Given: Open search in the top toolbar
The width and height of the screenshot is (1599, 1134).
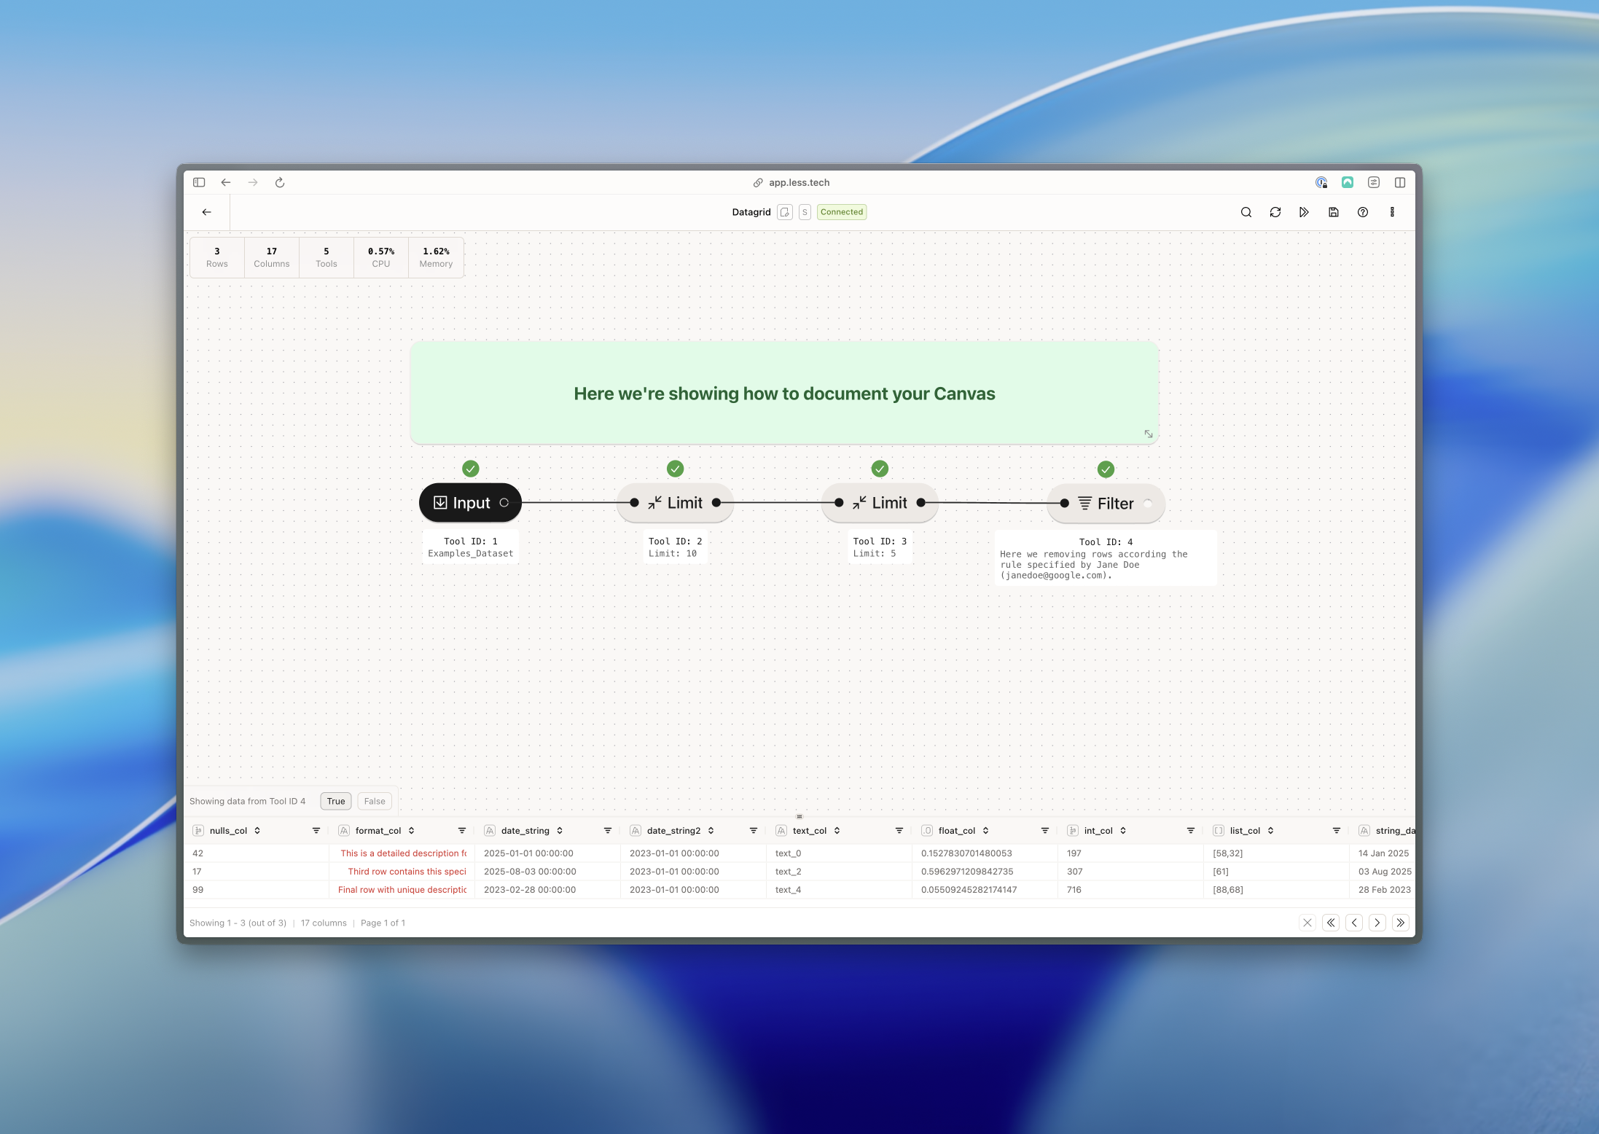Looking at the screenshot, I should point(1246,212).
